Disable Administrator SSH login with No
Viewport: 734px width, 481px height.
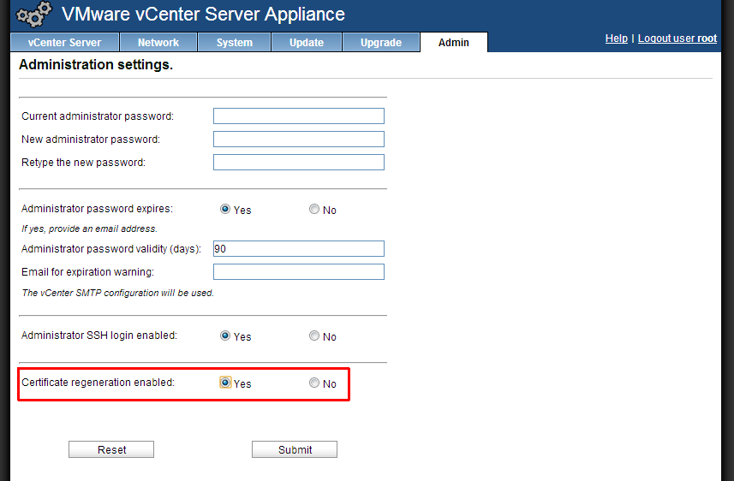[314, 336]
